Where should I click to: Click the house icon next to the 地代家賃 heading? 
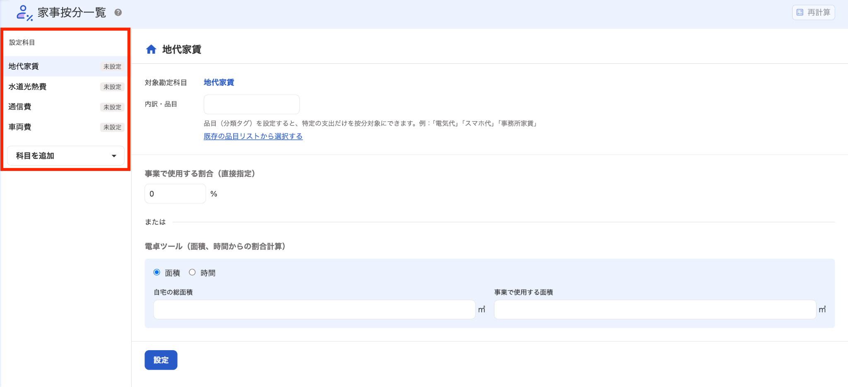click(x=151, y=50)
